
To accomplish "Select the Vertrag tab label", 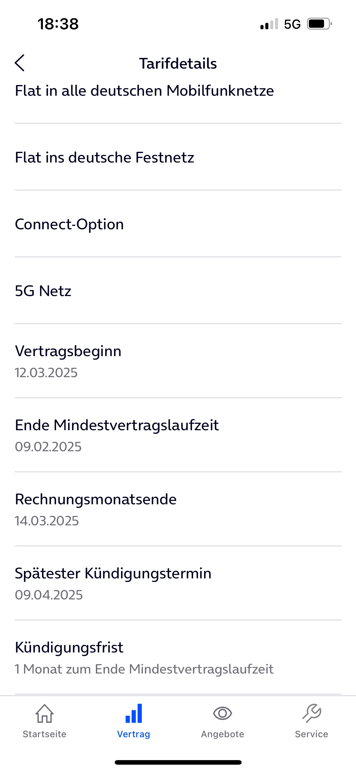I will [134, 734].
